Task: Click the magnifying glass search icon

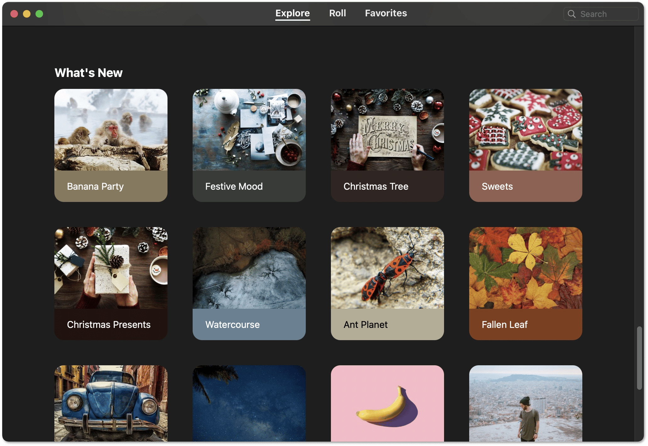Action: [x=572, y=14]
